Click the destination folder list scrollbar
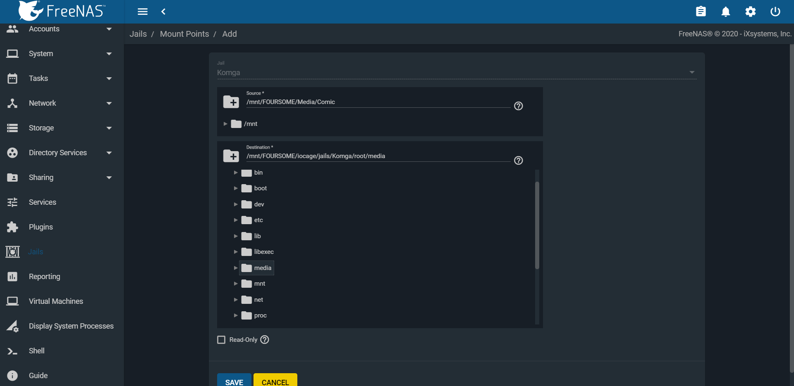The image size is (794, 386). [537, 225]
